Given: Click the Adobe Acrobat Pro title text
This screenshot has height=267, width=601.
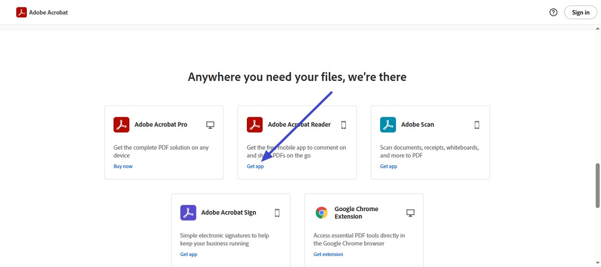Looking at the screenshot, I should [x=161, y=125].
